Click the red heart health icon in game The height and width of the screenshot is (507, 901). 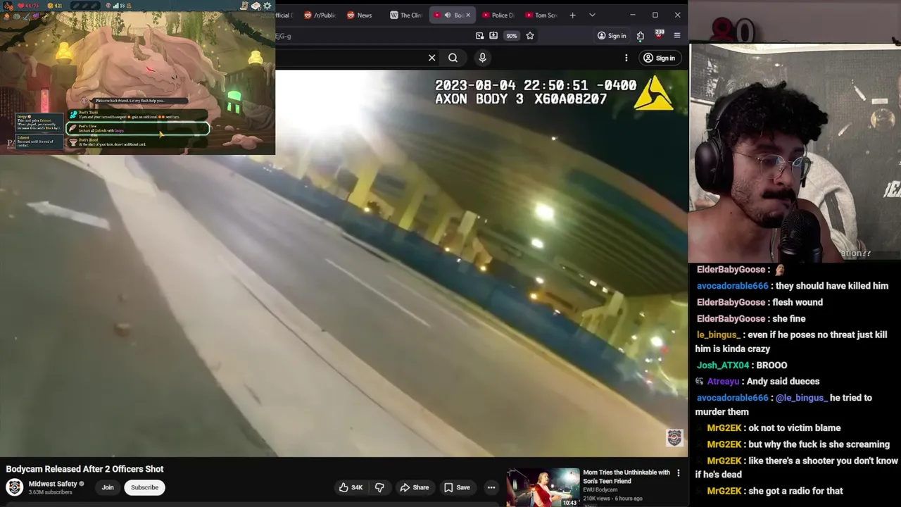[20, 6]
